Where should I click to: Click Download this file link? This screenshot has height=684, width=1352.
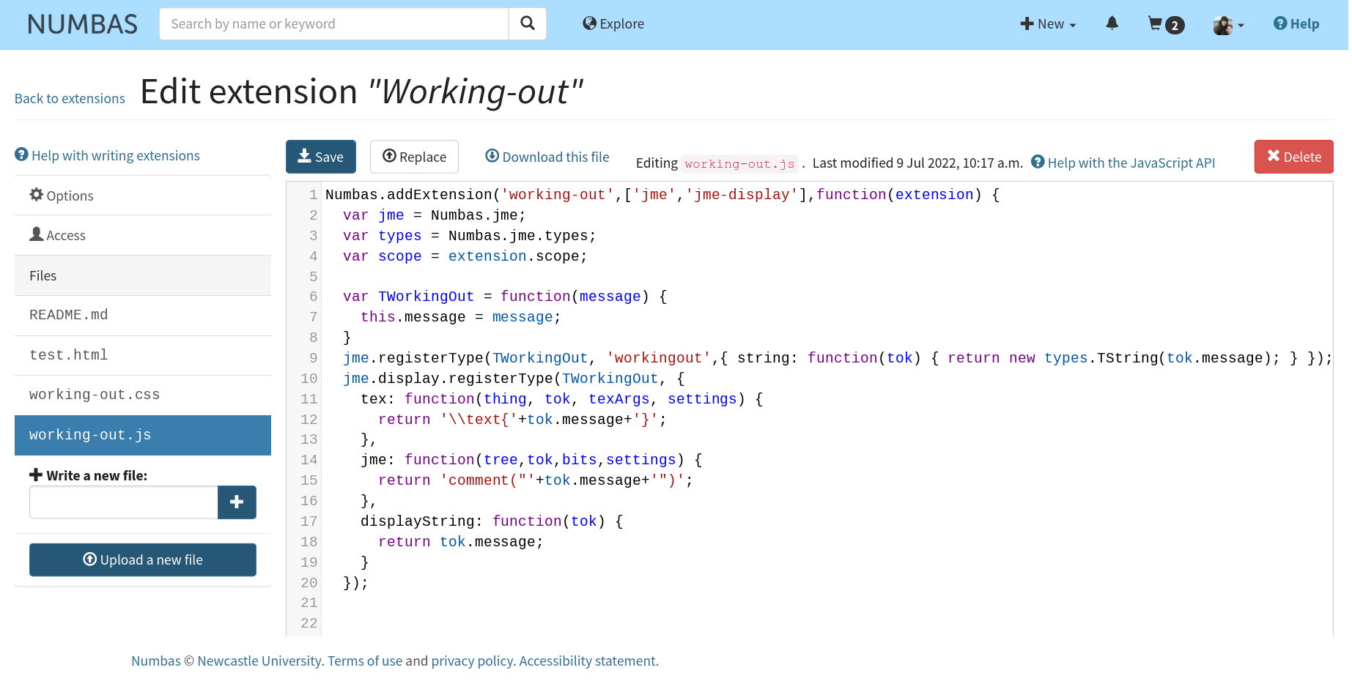coord(547,157)
